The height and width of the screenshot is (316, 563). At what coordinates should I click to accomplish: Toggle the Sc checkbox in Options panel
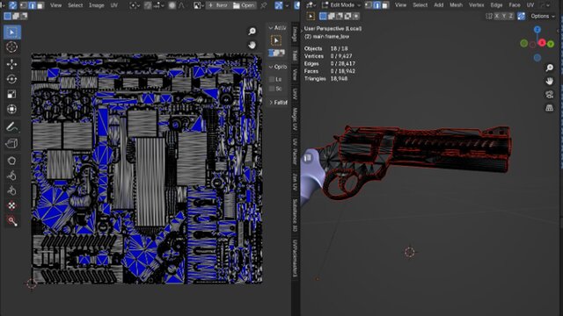point(272,89)
